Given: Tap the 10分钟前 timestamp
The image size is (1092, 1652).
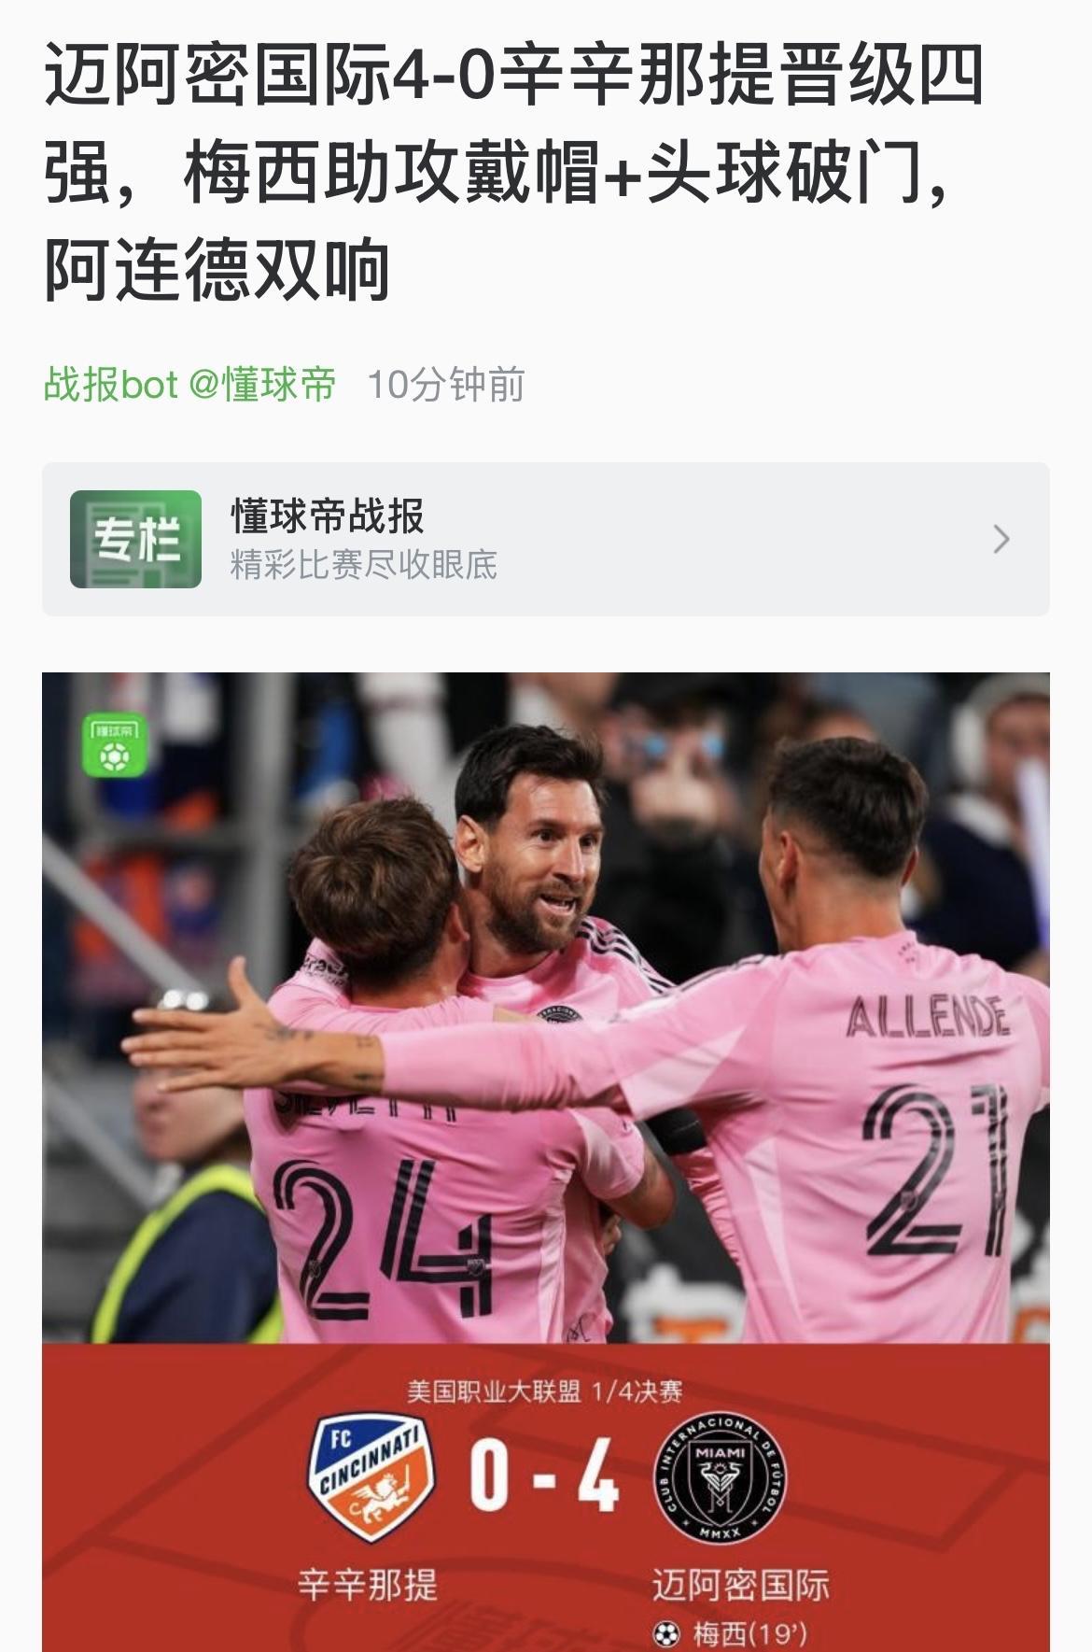Looking at the screenshot, I should [x=446, y=384].
